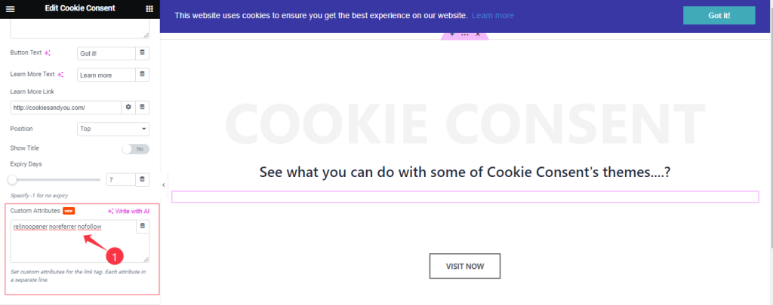Open link options gear for Learn More Link

pyautogui.click(x=128, y=107)
